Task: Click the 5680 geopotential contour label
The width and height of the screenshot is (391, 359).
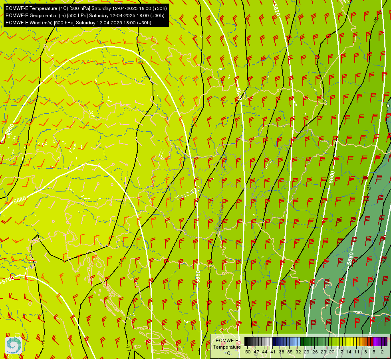Action: pyautogui.click(x=20, y=200)
